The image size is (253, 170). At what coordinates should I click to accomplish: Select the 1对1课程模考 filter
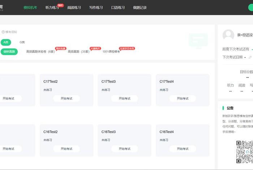(111, 52)
